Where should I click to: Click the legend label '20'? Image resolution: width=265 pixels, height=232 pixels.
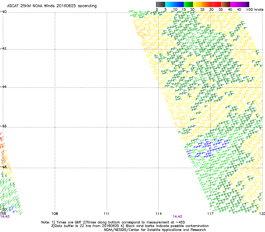point(193,10)
